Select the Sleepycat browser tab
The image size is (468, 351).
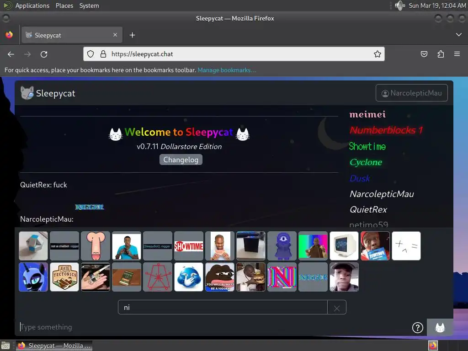(x=72, y=35)
